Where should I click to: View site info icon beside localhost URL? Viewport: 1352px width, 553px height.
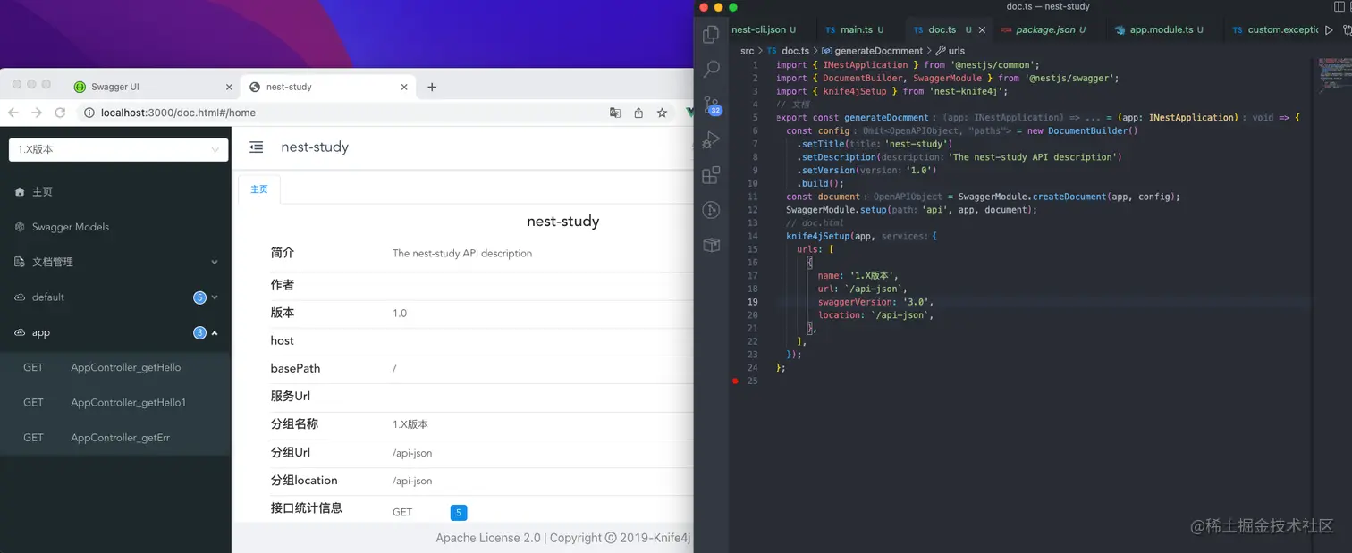pos(89,113)
